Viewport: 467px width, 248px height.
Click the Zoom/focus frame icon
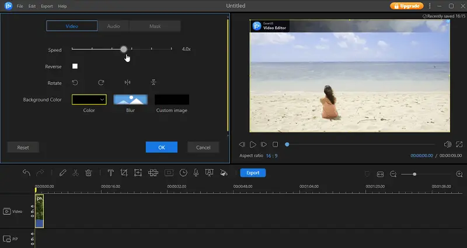[x=138, y=173]
